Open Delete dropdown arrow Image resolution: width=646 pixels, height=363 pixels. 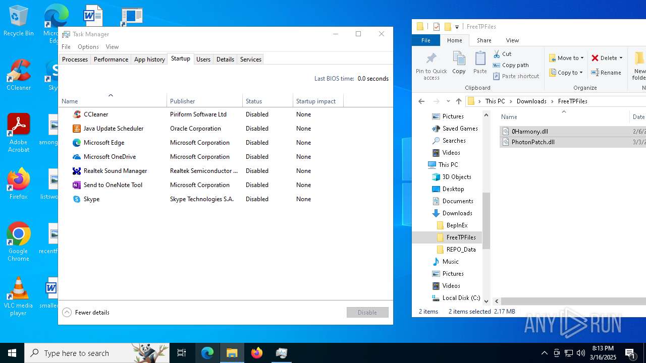point(621,58)
